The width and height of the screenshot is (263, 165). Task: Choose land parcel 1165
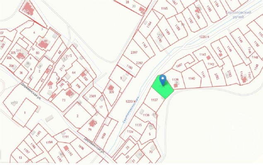164,8
